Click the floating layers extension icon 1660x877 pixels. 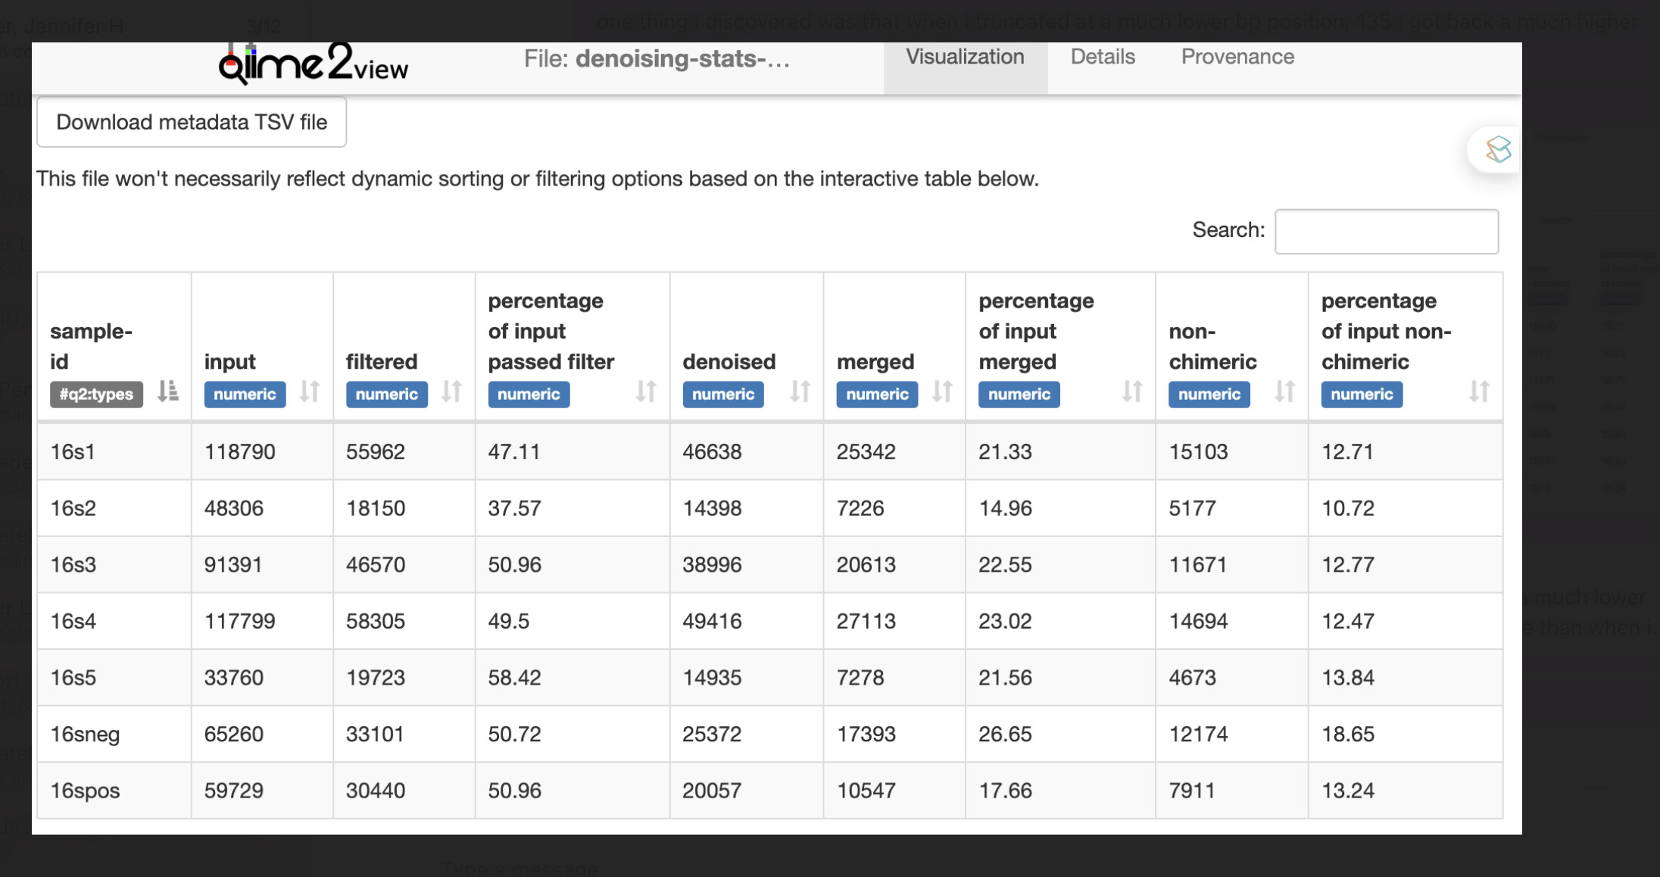pyautogui.click(x=1497, y=149)
